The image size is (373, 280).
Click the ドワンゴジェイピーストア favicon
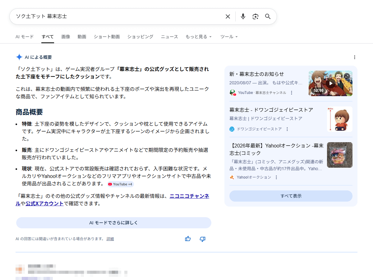point(232,129)
